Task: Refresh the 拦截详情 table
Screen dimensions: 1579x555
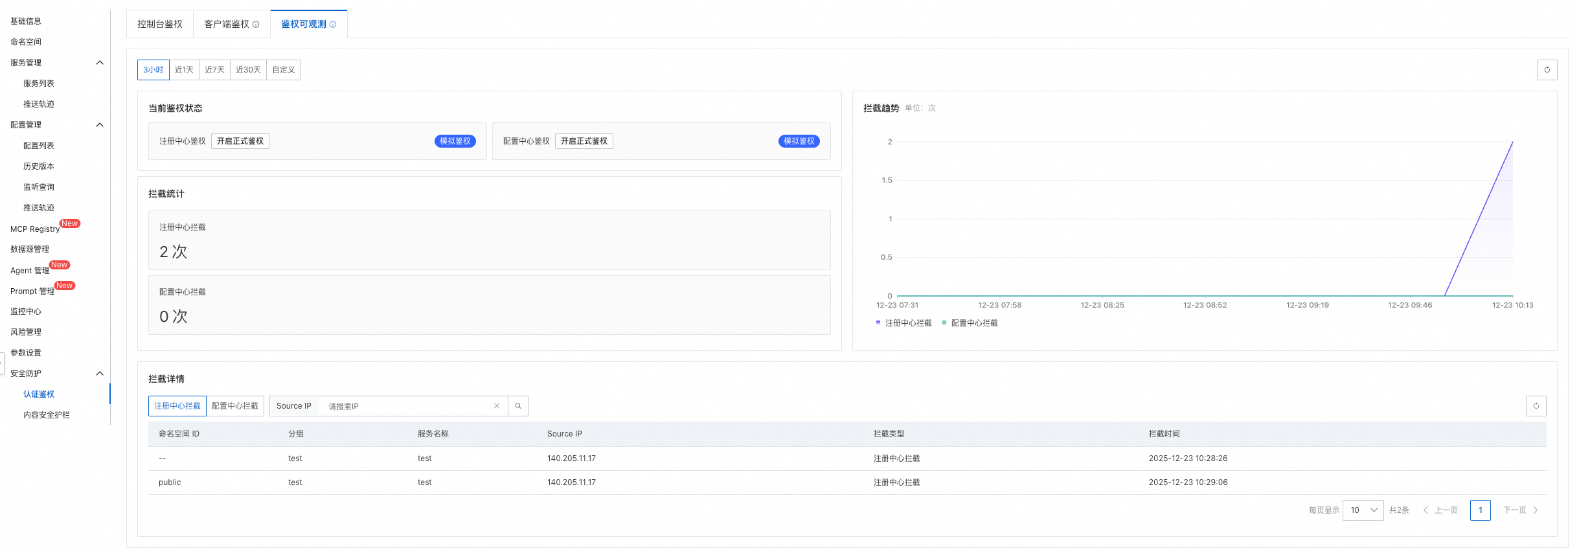Action: pyautogui.click(x=1536, y=406)
